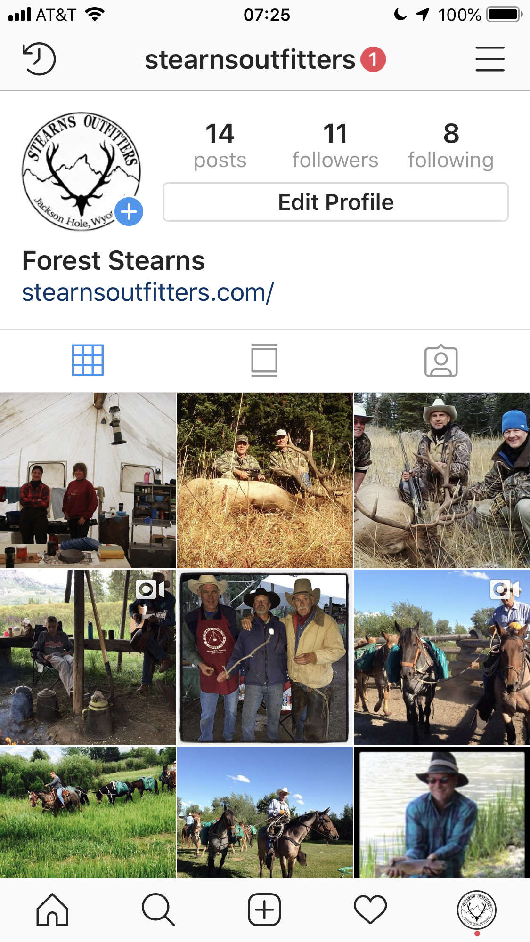Open the heart activity icon
530x942 pixels.
click(370, 910)
